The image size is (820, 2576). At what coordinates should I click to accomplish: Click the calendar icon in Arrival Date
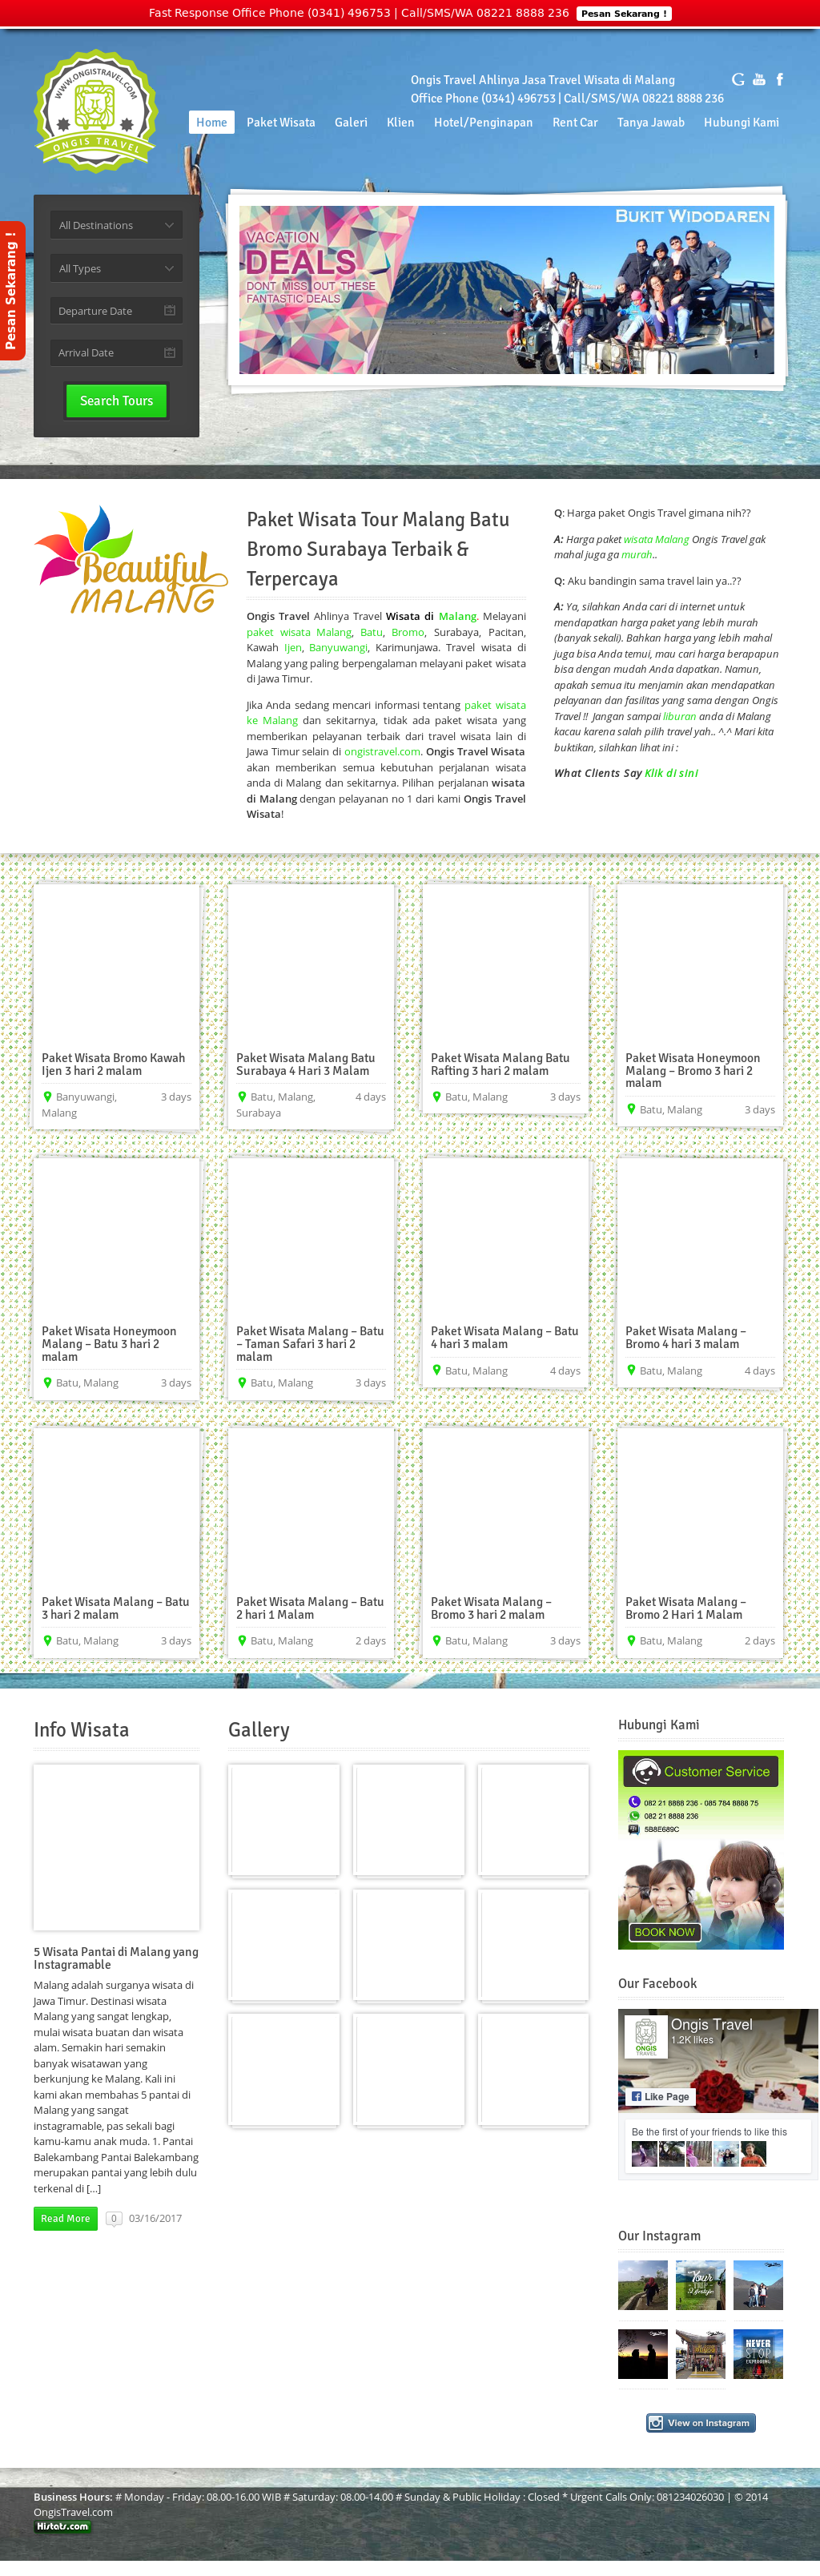point(169,353)
